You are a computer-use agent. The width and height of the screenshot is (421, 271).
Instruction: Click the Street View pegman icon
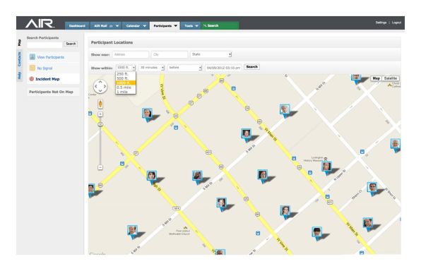(100, 104)
